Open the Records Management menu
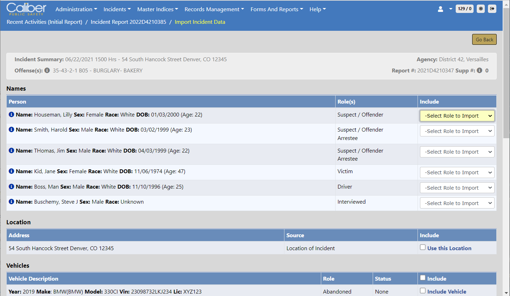Screen dimensions: 510x296 tap(214, 9)
